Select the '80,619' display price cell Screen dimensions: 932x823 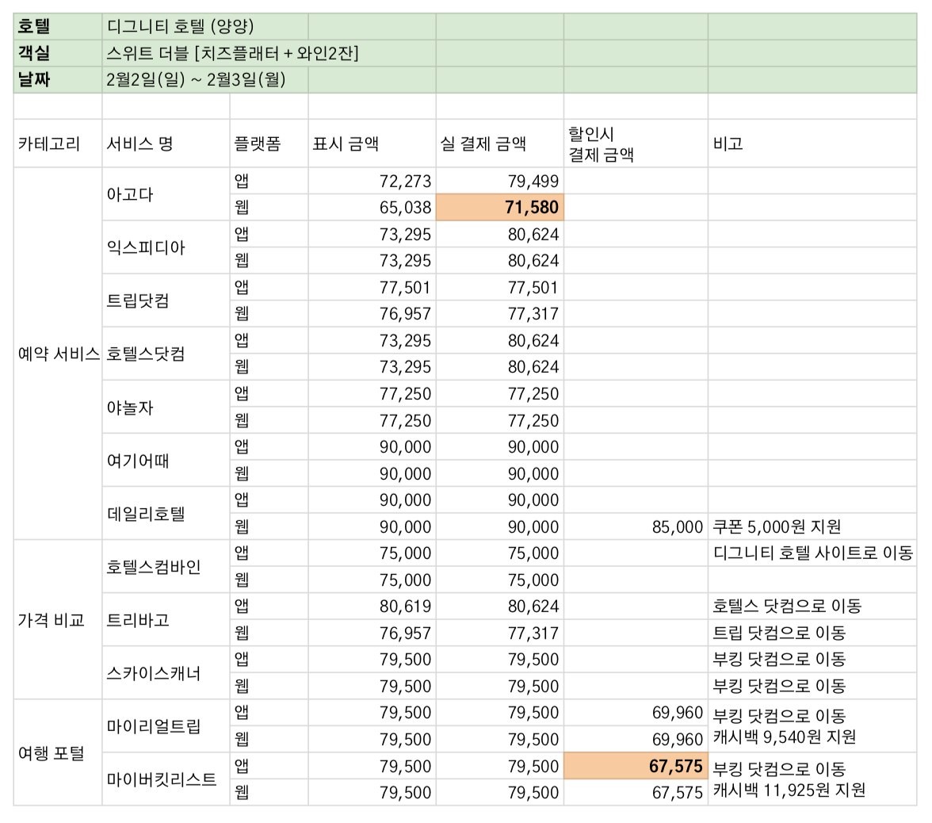(x=372, y=607)
